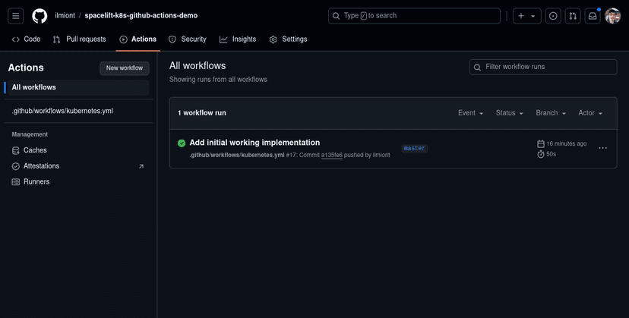This screenshot has width=629, height=318.
Task: Click the master branch label
Action: point(414,148)
